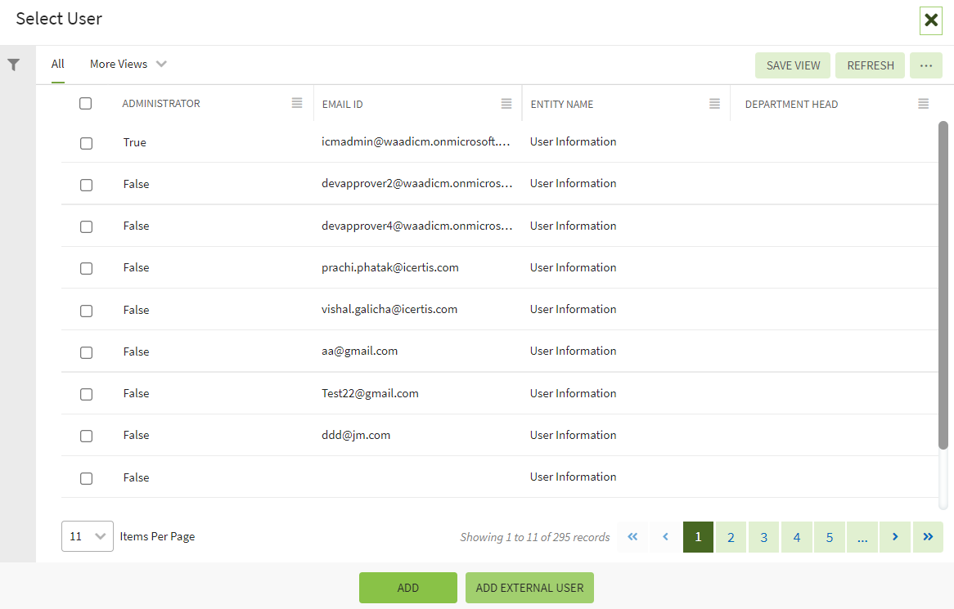Select checkbox for prachi.phatak@icertis.com
This screenshot has height=609, width=954.
click(86, 268)
